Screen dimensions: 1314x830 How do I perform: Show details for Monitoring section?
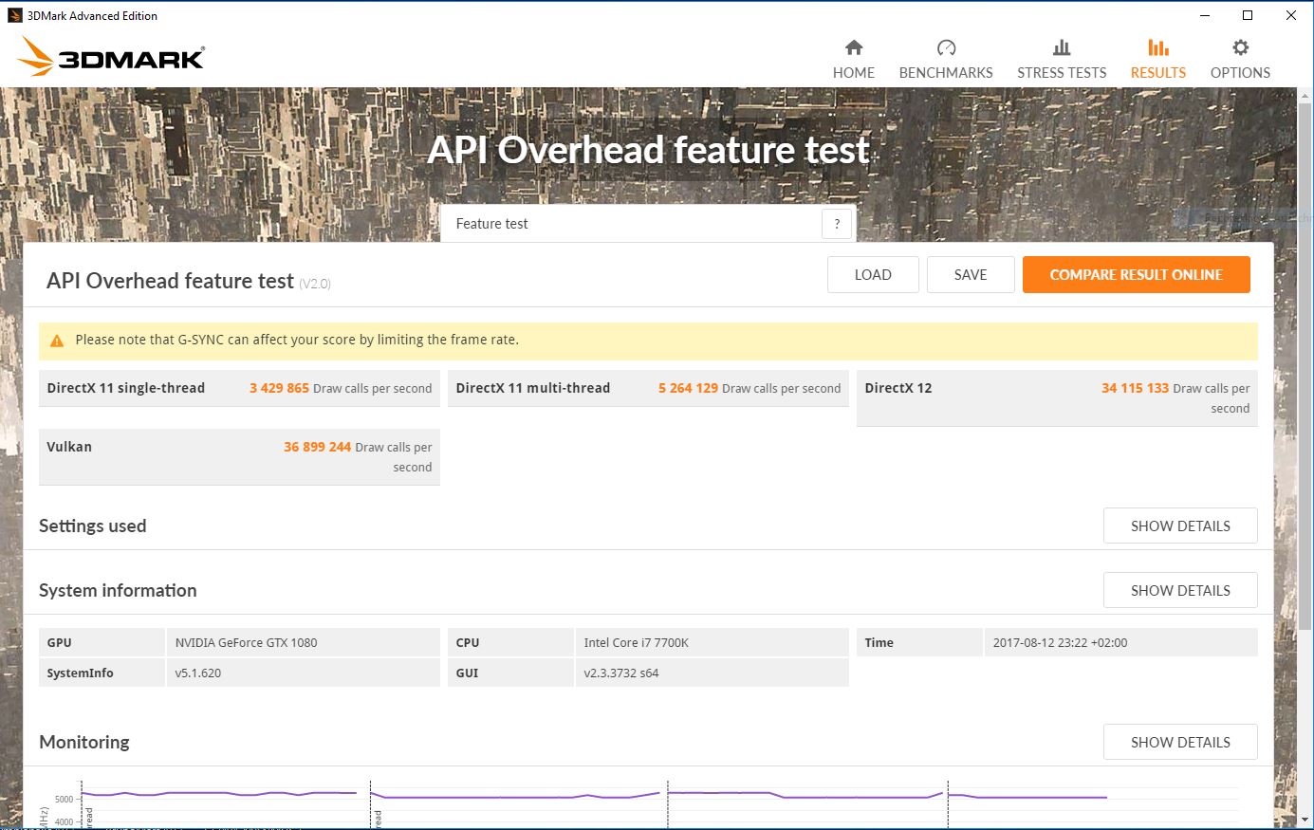coord(1180,742)
